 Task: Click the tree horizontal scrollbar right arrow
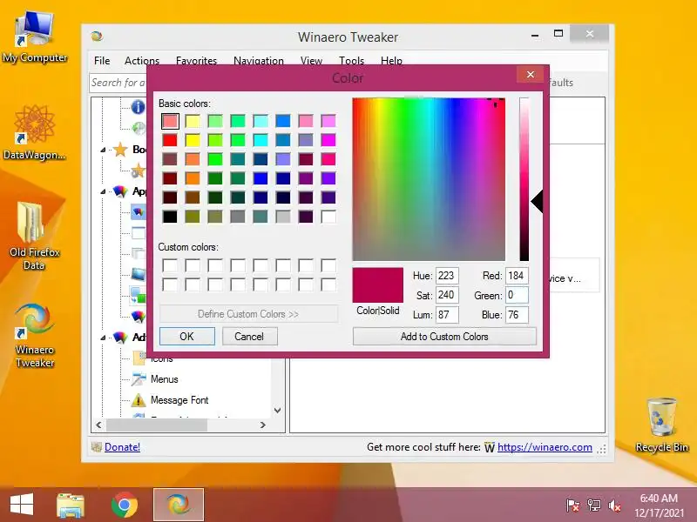[x=263, y=425]
